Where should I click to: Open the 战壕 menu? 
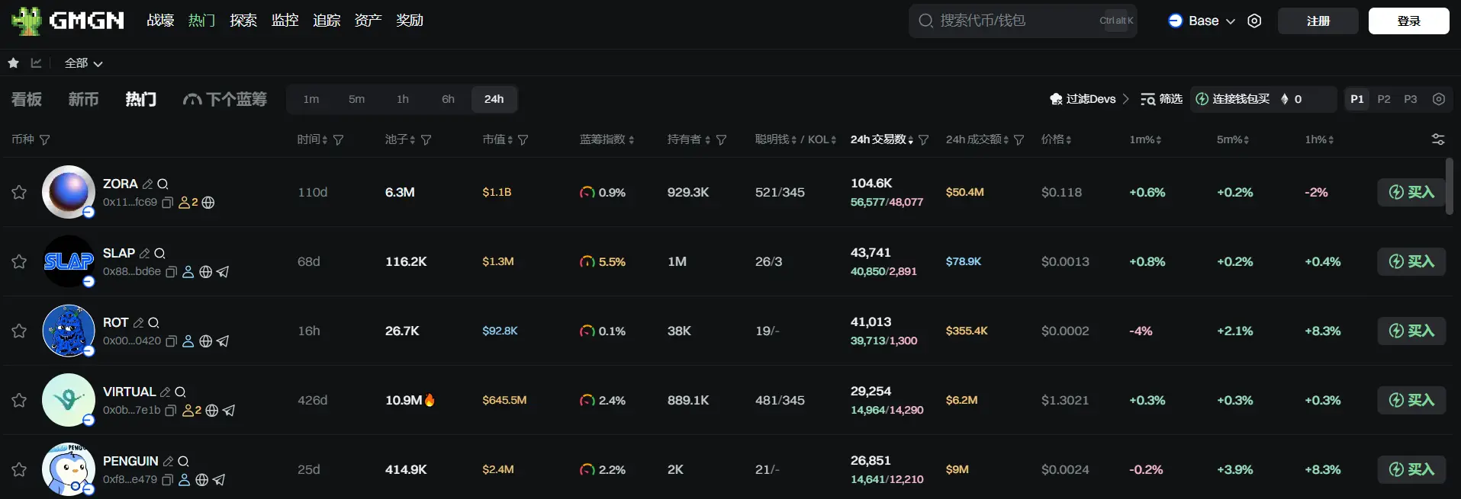(x=160, y=21)
